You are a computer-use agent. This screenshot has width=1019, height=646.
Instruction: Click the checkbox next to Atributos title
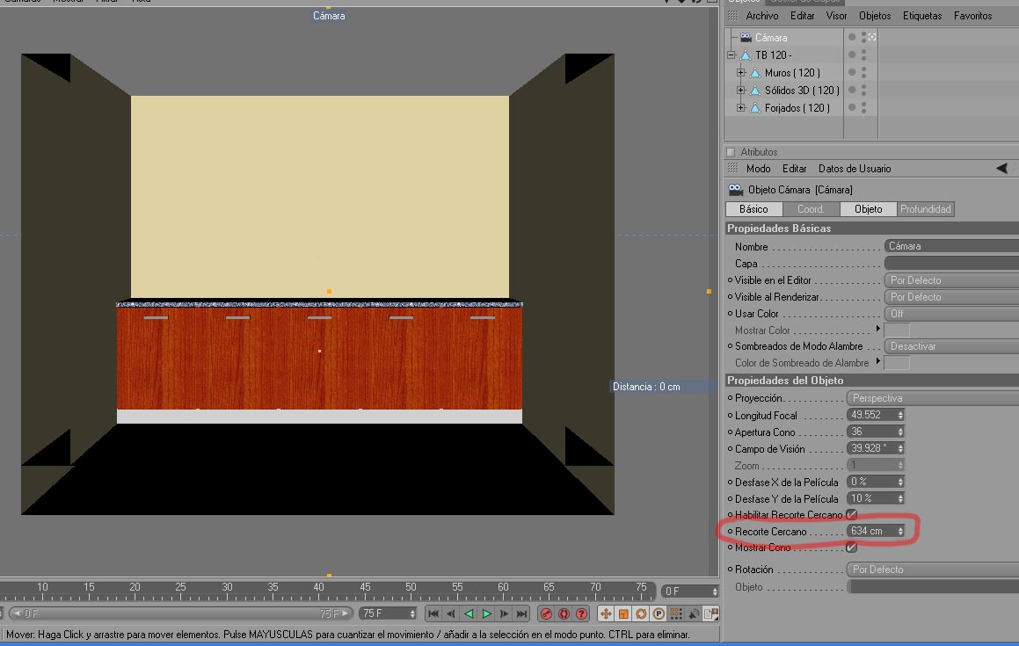pos(731,152)
